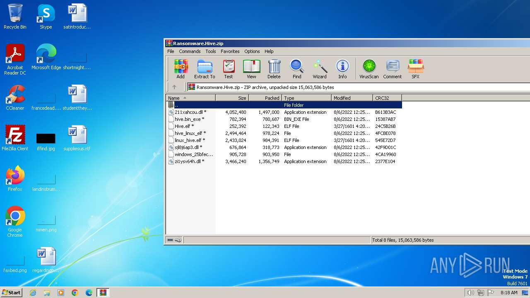Sort by the Modified column header
Viewport: 530px width, 298px height.
coord(352,98)
